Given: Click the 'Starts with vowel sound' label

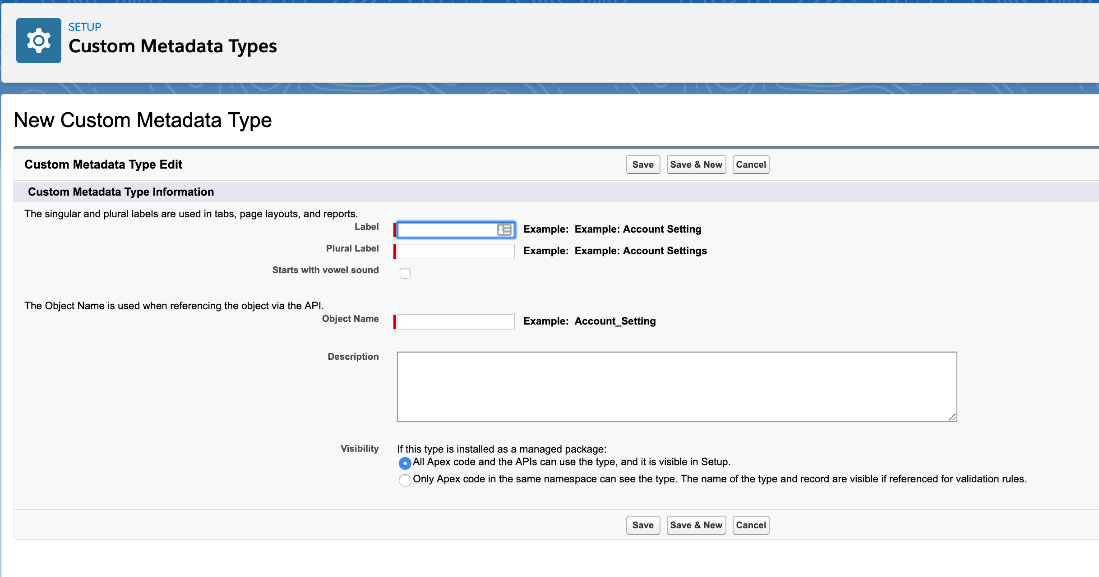Looking at the screenshot, I should coord(325,270).
